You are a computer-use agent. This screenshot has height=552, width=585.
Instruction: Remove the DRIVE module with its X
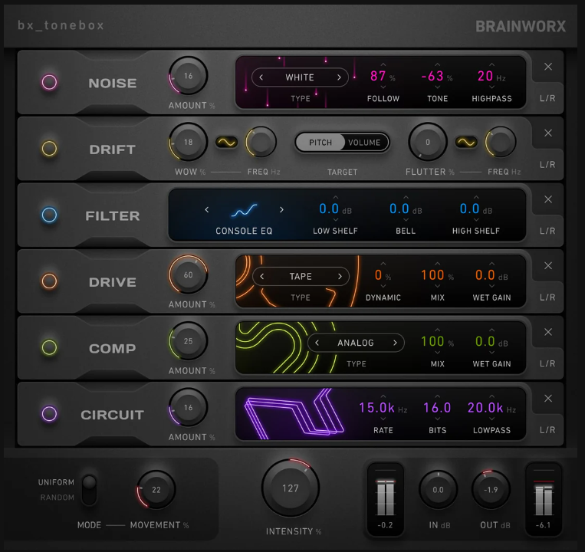coord(548,266)
